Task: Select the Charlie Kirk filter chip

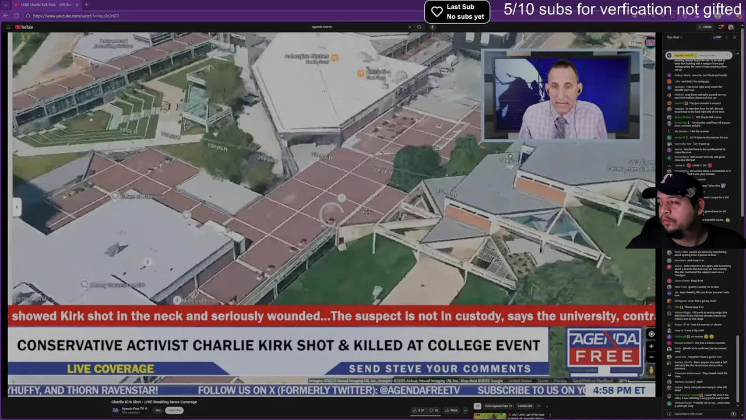Action: point(525,406)
